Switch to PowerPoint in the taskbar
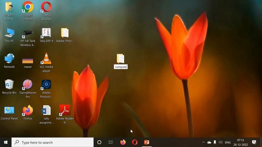The image size is (262, 147). coord(147,143)
